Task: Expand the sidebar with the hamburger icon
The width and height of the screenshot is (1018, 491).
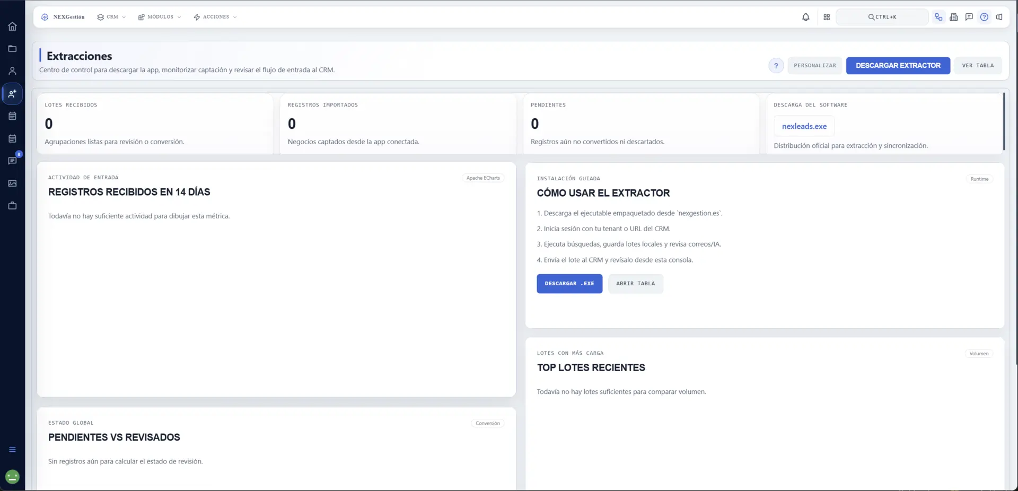Action: (x=12, y=450)
